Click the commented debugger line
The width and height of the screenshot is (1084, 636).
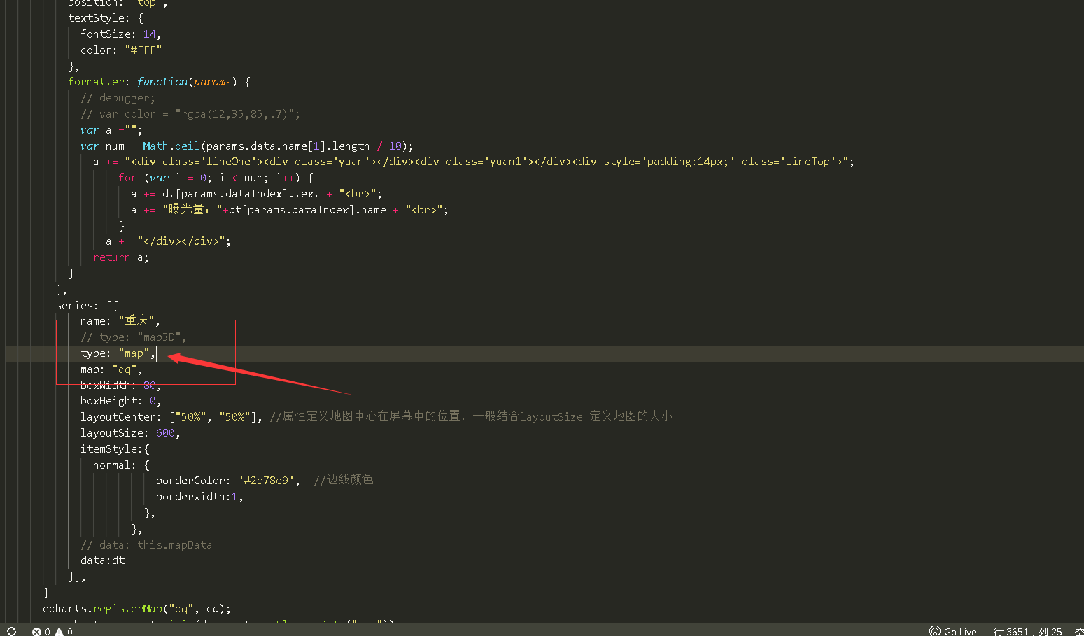click(118, 98)
